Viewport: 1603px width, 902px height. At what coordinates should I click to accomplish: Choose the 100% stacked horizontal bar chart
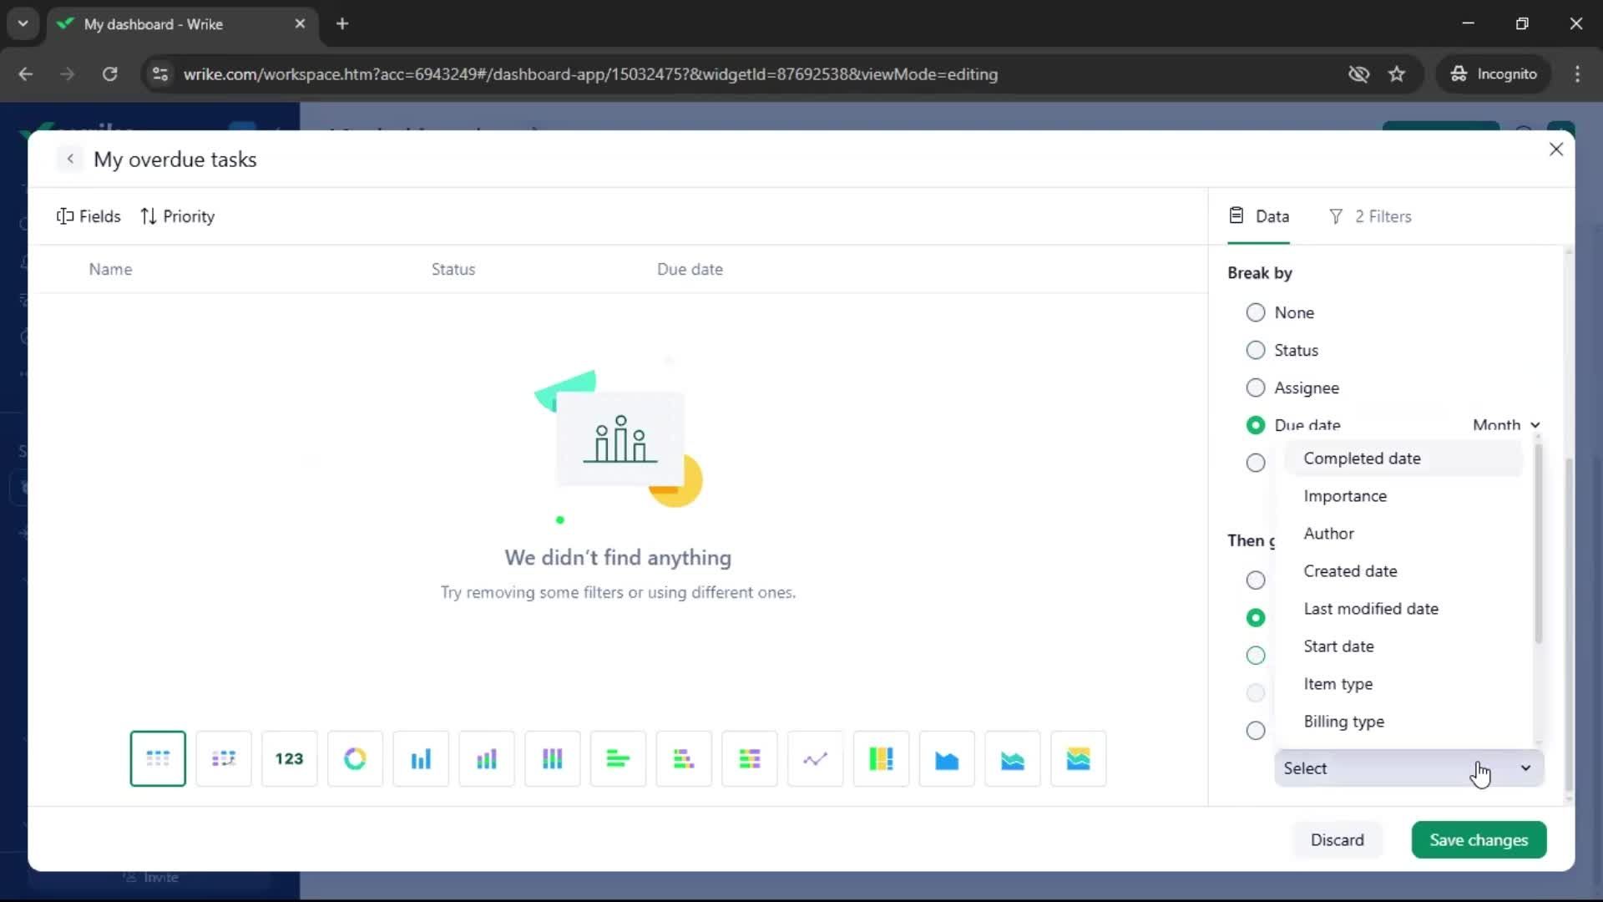point(750,758)
